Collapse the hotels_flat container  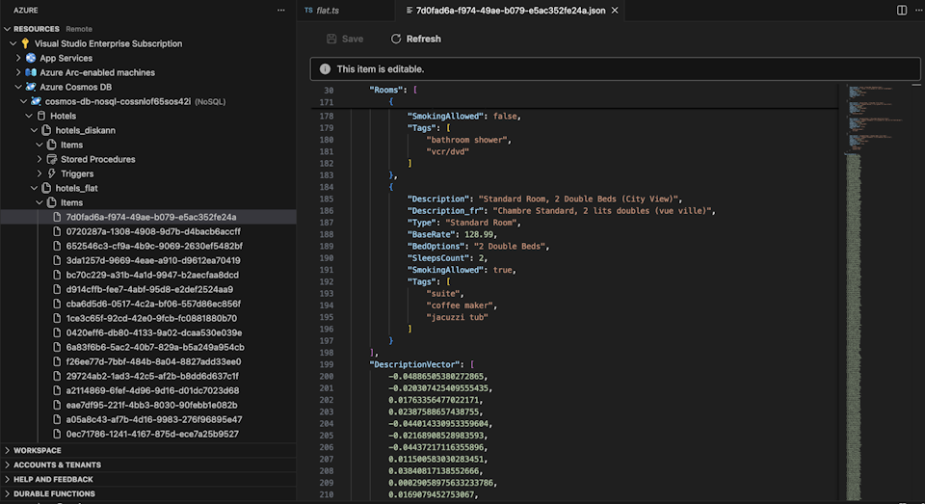pos(35,188)
